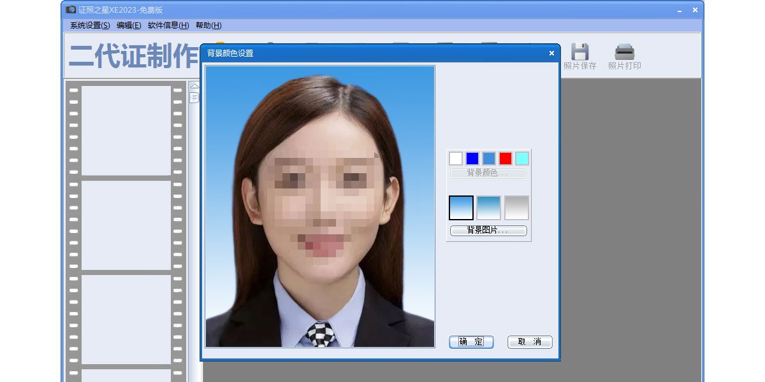Select the red background color swatch
The image size is (765, 382).
click(x=506, y=159)
